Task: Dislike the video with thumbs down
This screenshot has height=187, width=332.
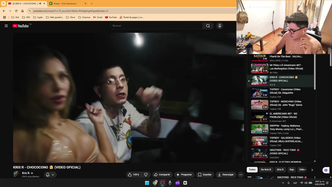Action: point(146,175)
